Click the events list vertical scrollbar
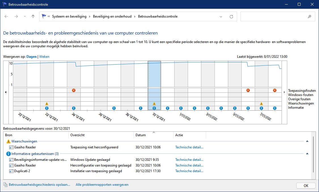This screenshot has width=319, height=192. [313, 154]
